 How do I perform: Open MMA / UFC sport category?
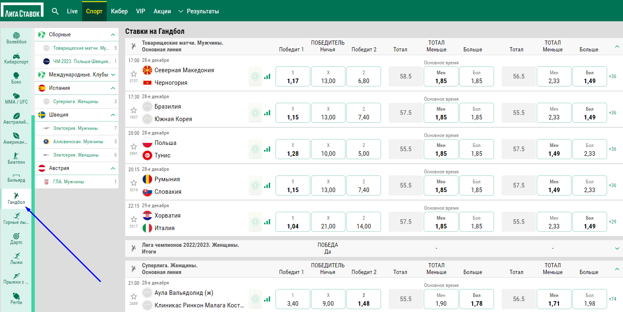[16, 98]
